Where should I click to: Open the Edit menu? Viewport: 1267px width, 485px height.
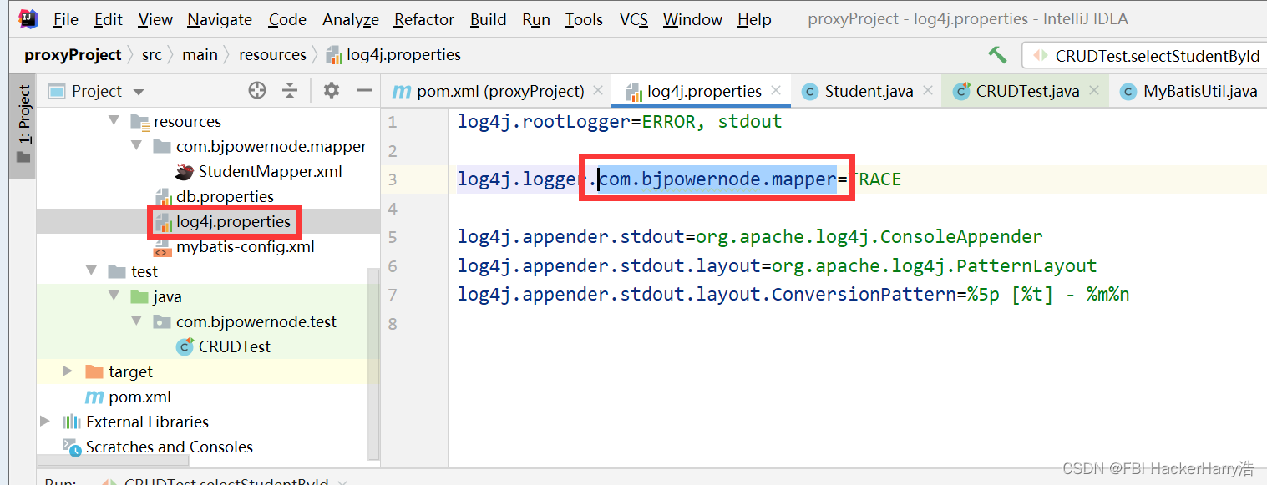108,19
